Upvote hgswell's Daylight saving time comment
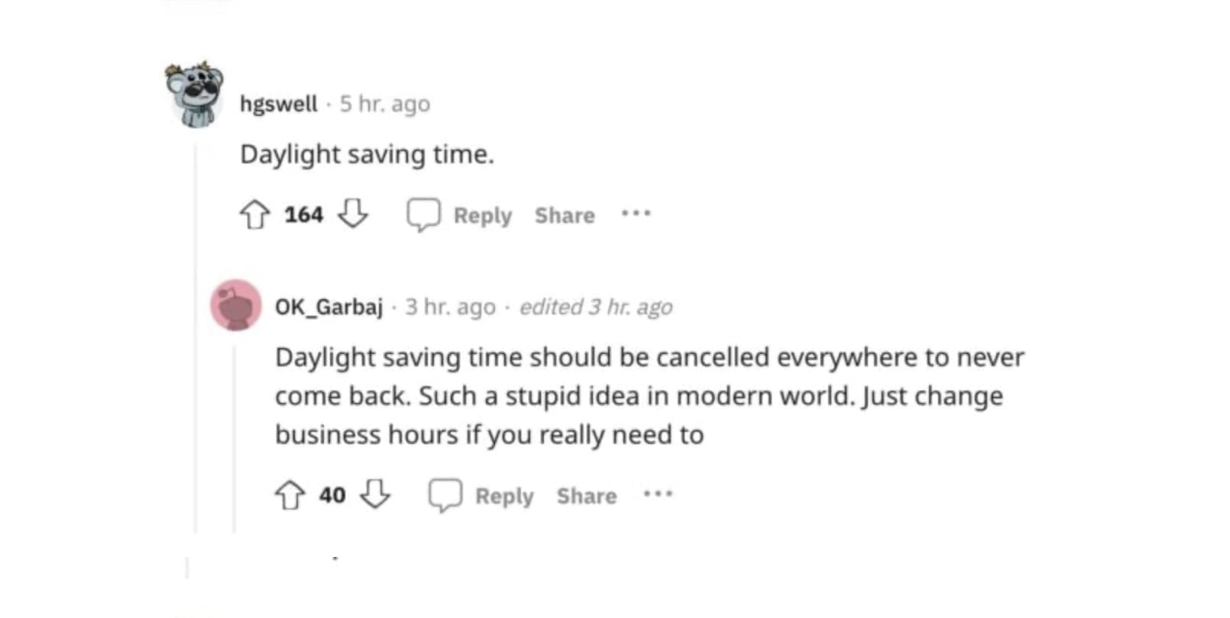This screenshot has height=618, width=1230. point(254,214)
